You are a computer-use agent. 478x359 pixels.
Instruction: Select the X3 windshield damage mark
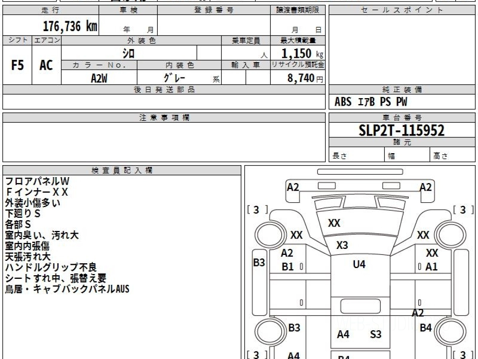click(x=342, y=245)
